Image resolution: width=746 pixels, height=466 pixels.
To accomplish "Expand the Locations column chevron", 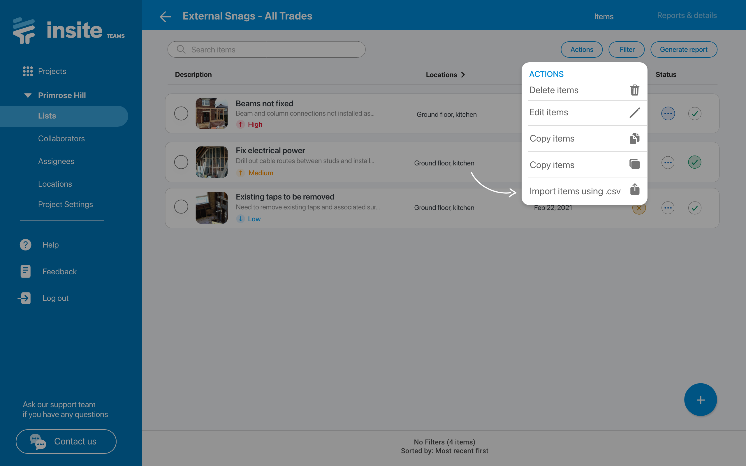I will [x=463, y=75].
